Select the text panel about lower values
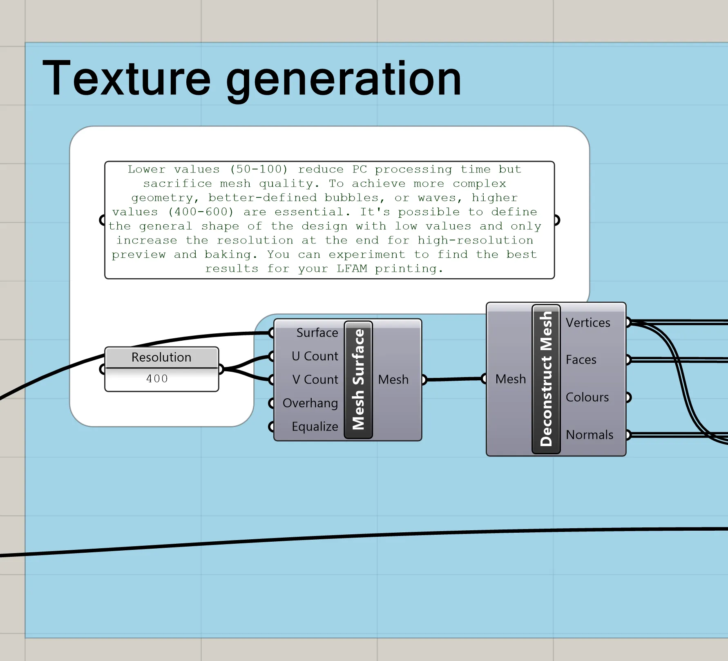Screen dimensions: 728x661 tap(329, 219)
